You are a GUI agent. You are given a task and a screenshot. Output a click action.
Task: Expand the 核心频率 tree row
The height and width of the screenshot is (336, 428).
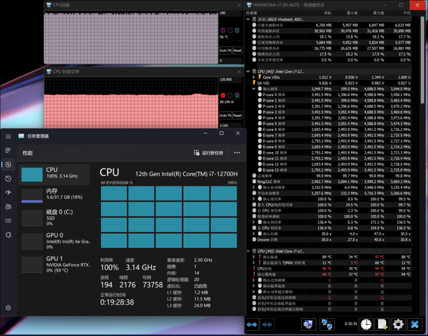pyautogui.click(x=253, y=89)
